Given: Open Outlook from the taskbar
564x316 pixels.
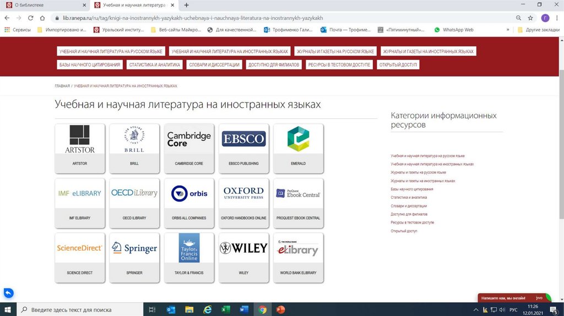Looking at the screenshot, I should [171, 309].
